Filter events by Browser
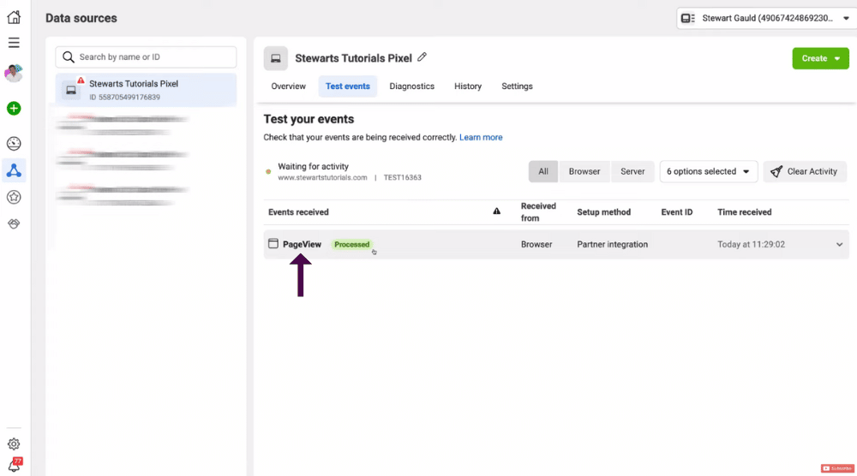Viewport: 857px width, 476px height. tap(584, 171)
